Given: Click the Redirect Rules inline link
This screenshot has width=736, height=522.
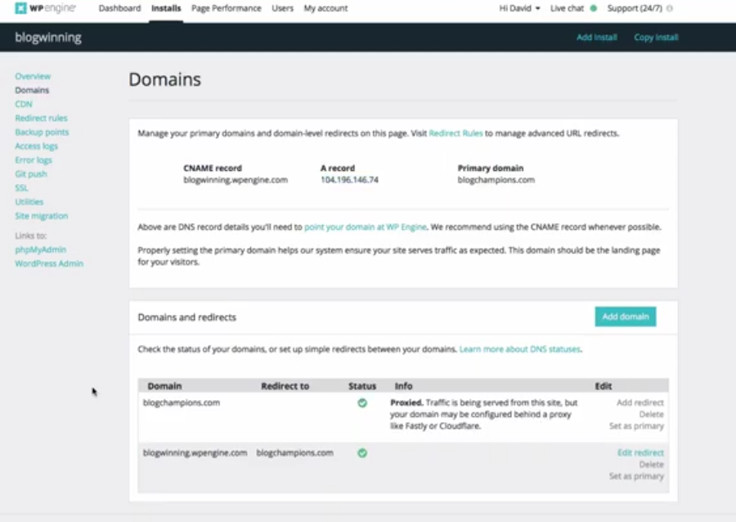Looking at the screenshot, I should (x=456, y=133).
